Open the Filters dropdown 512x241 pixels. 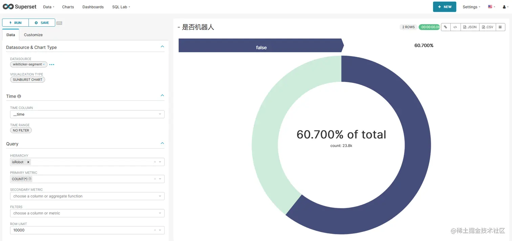pos(87,213)
